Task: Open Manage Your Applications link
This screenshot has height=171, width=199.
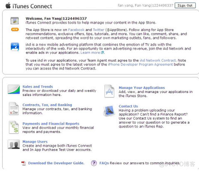Action: point(142,88)
